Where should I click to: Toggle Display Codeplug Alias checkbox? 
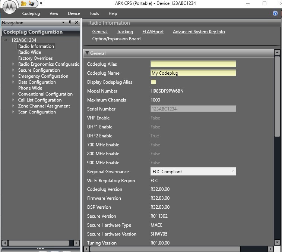[153, 82]
